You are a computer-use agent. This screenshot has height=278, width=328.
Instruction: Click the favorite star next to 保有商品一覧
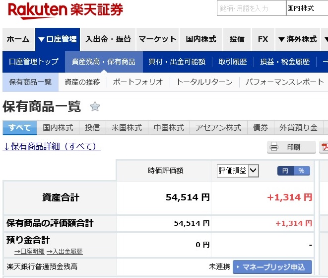95,106
